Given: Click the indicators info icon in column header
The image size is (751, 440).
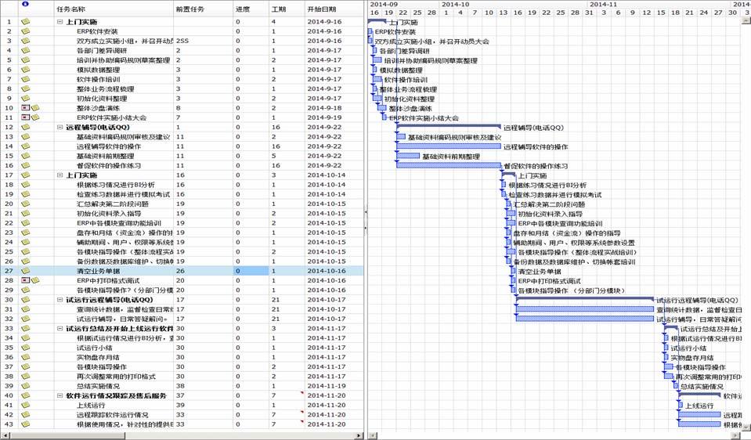Looking at the screenshot, I should click(x=25, y=4).
